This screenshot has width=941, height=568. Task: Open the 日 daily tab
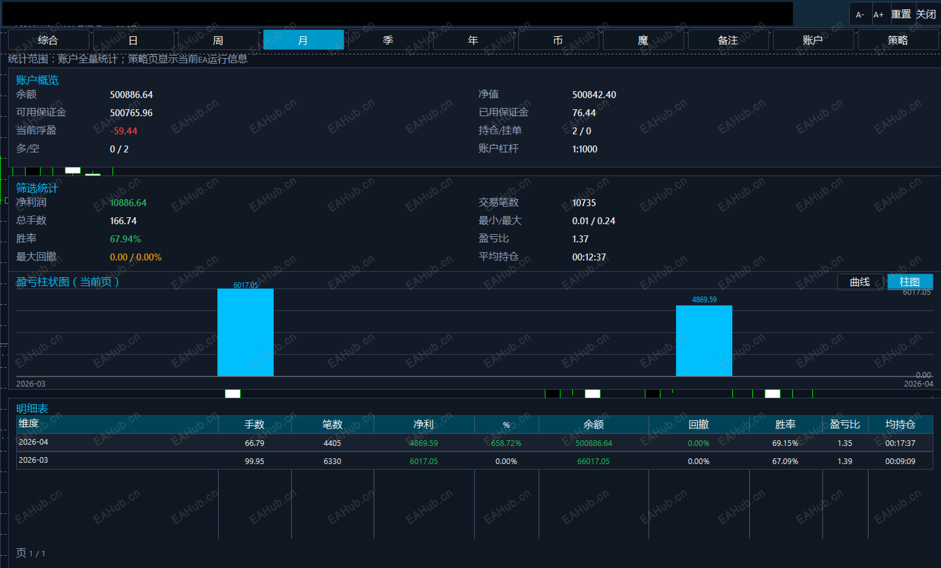click(x=133, y=40)
